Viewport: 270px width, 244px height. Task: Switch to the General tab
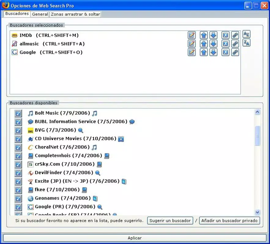tap(40, 14)
